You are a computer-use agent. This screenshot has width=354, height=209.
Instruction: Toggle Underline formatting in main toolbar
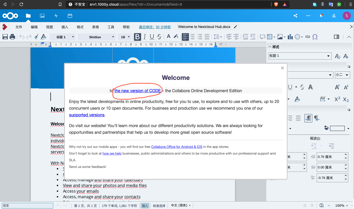[x=152, y=37]
